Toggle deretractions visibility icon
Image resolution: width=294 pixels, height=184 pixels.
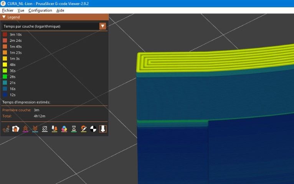click(x=35, y=129)
